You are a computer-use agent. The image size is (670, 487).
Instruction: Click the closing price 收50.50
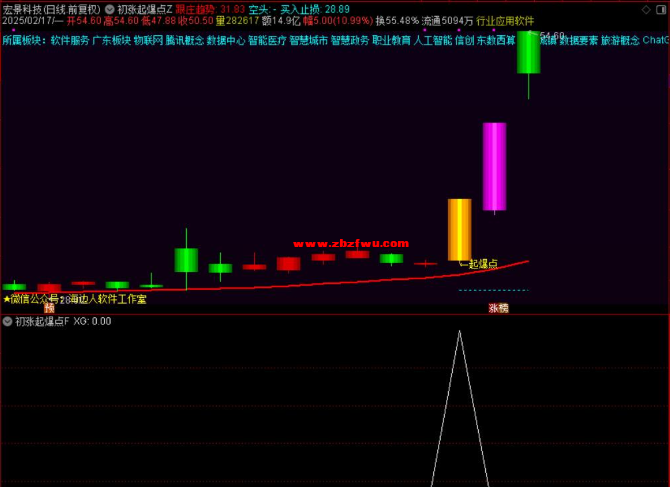tap(195, 21)
